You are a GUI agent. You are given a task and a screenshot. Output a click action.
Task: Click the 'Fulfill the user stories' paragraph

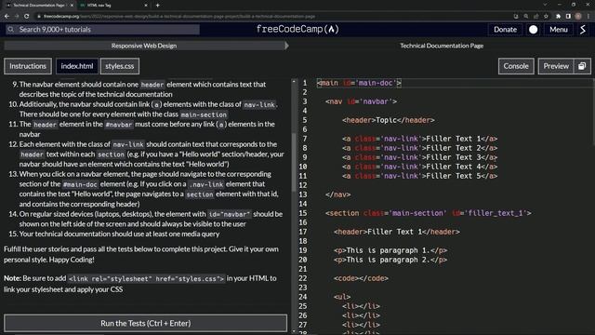coord(141,254)
